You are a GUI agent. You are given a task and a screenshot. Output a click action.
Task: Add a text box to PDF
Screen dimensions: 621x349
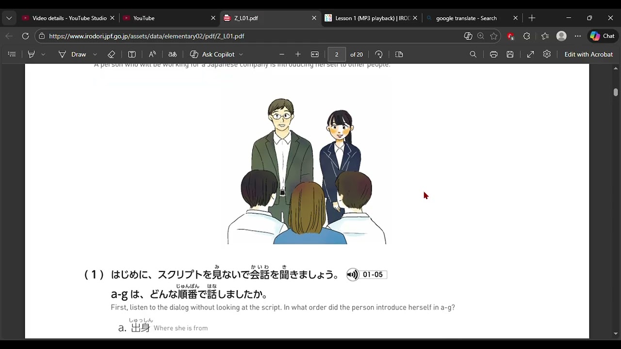(x=131, y=54)
